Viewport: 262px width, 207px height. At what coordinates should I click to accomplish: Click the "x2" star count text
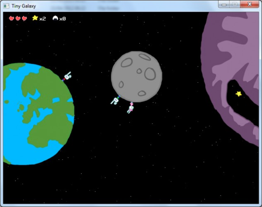42,19
